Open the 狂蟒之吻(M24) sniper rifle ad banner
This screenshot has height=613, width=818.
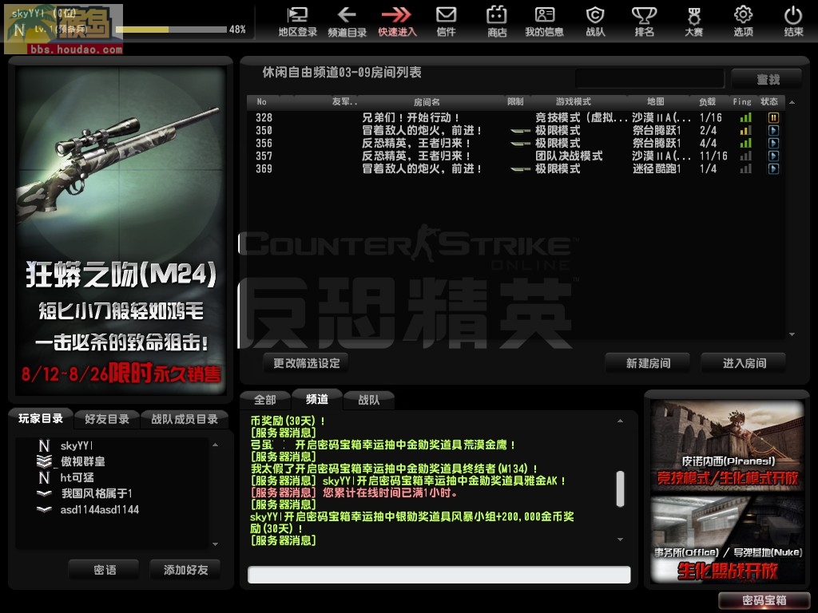[x=121, y=229]
